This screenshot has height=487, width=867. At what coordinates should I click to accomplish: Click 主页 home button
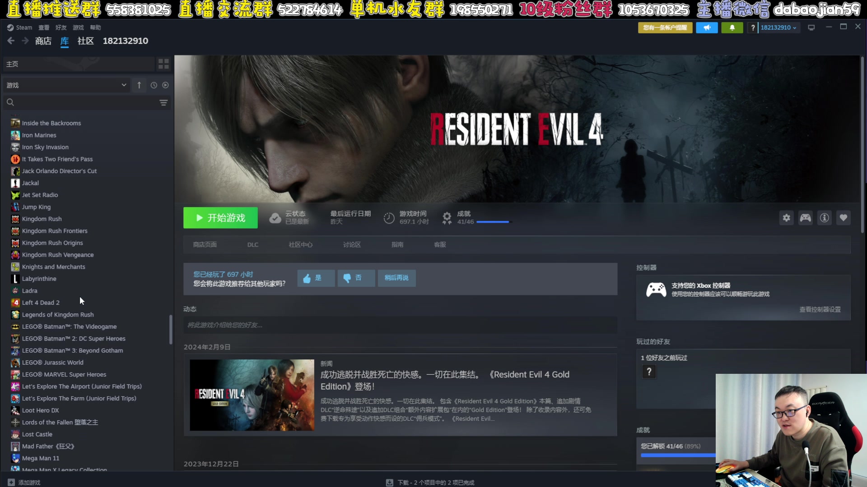(79, 64)
